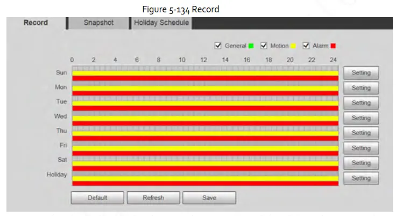Viewport: 396px width, 216px height.
Task: Click the red Alarm color swatch
Action: (333, 46)
